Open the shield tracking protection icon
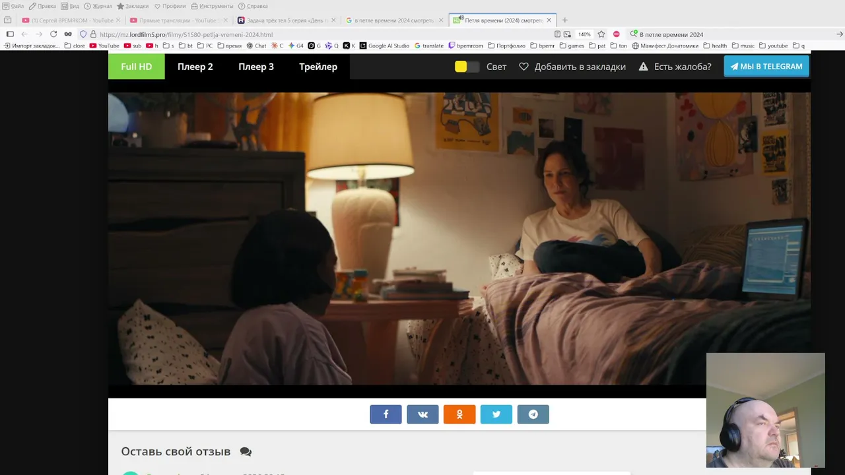845x475 pixels. (x=83, y=34)
